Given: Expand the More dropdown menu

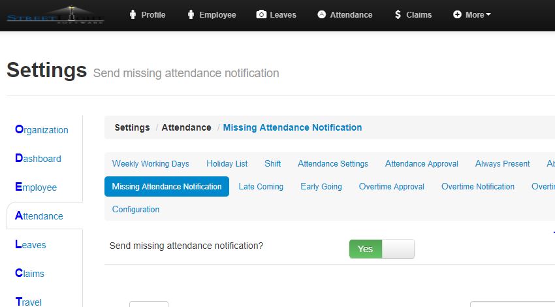Looking at the screenshot, I should click(471, 14).
